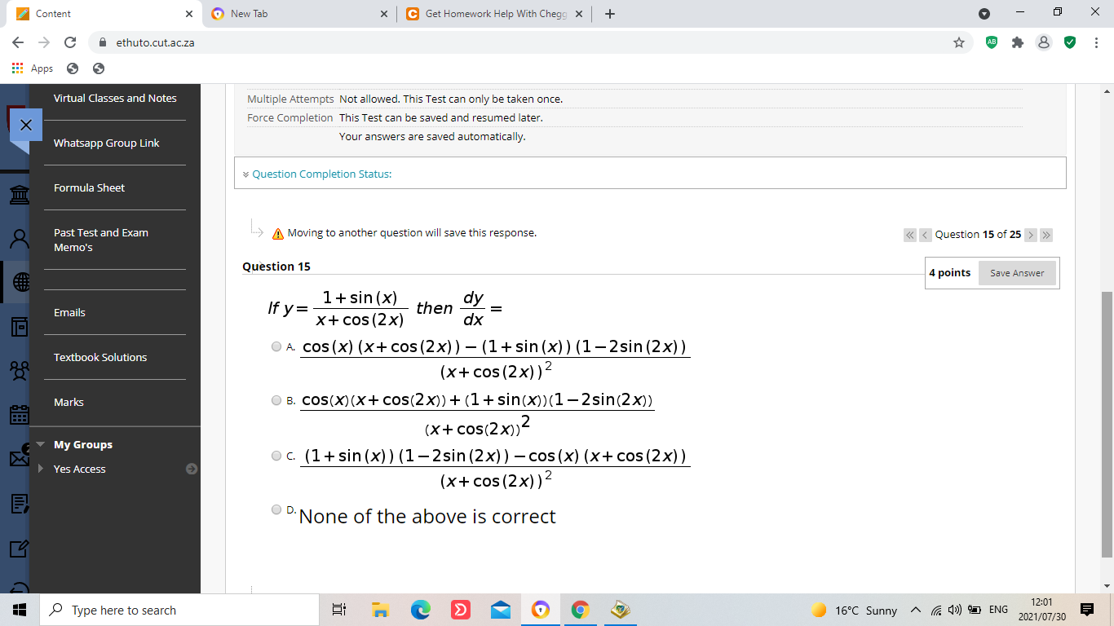Open Chrome from the Windows taskbar

580,609
